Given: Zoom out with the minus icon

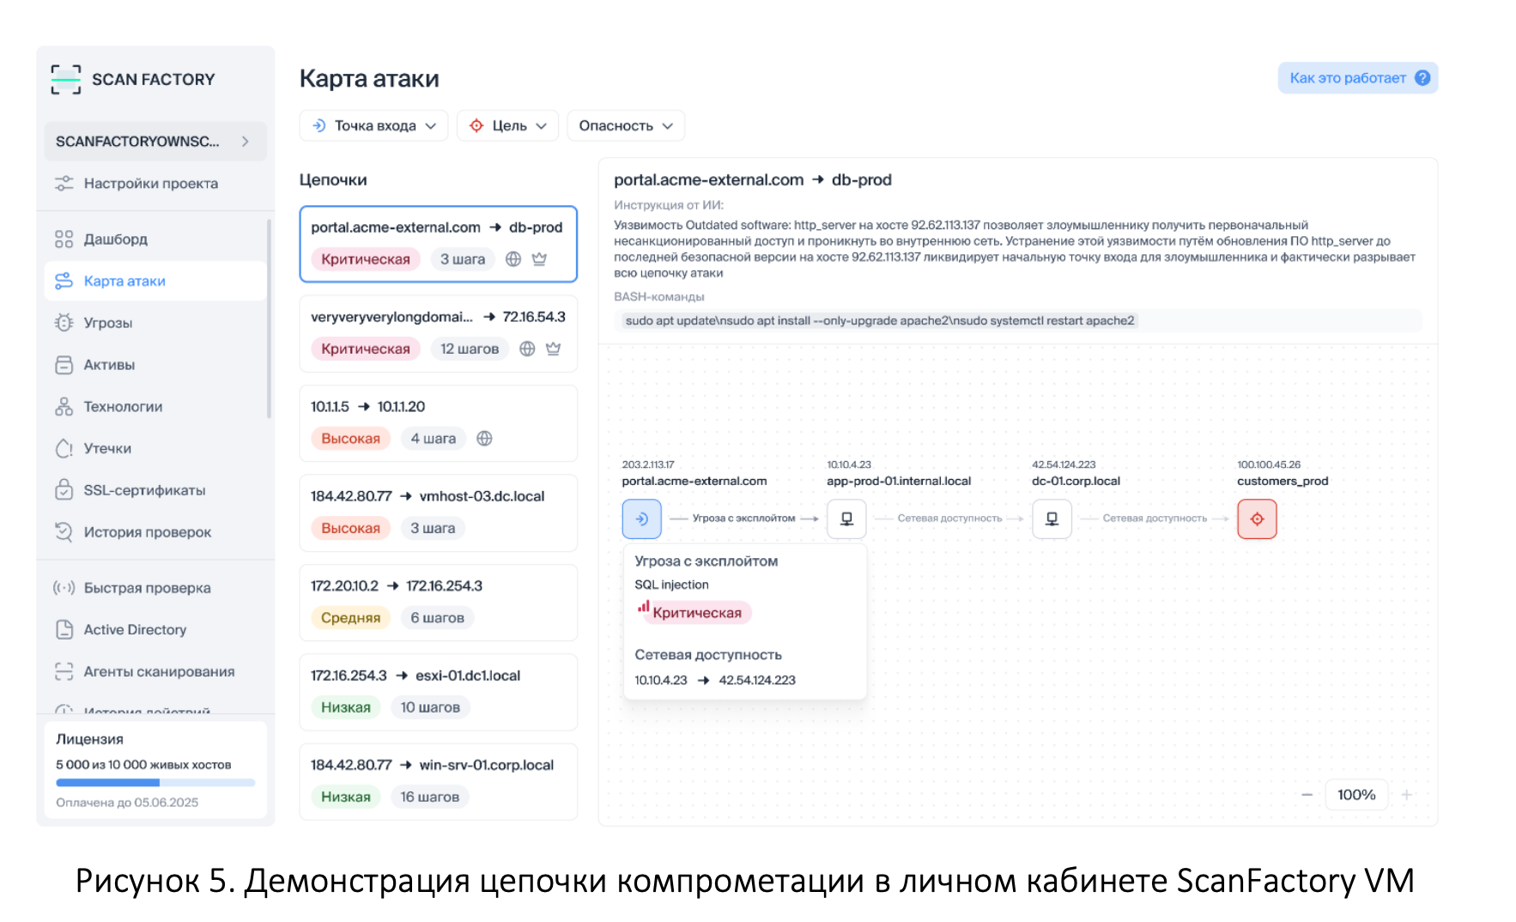Looking at the screenshot, I should (x=1307, y=795).
